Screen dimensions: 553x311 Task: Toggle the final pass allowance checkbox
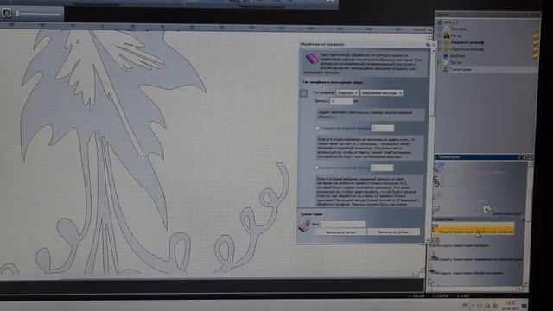point(316,168)
